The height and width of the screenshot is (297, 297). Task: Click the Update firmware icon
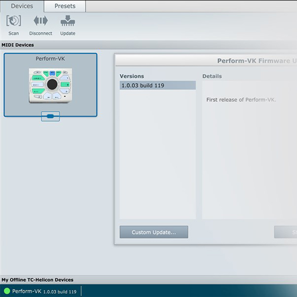click(x=67, y=21)
